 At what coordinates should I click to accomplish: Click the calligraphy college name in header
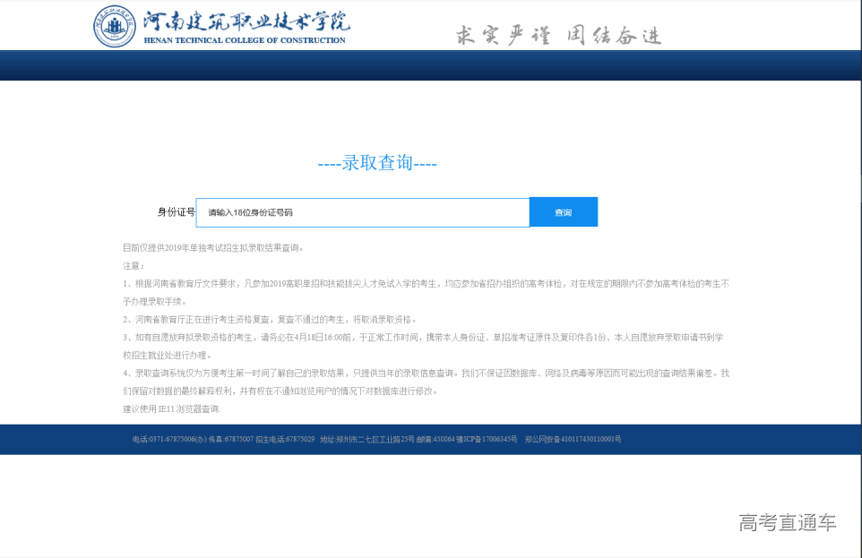coord(246,21)
